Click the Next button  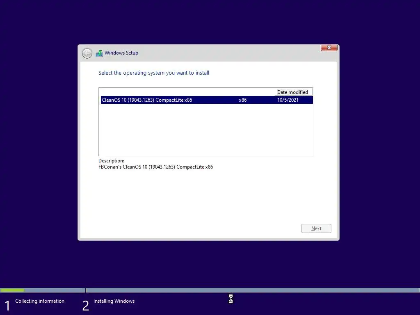point(316,228)
